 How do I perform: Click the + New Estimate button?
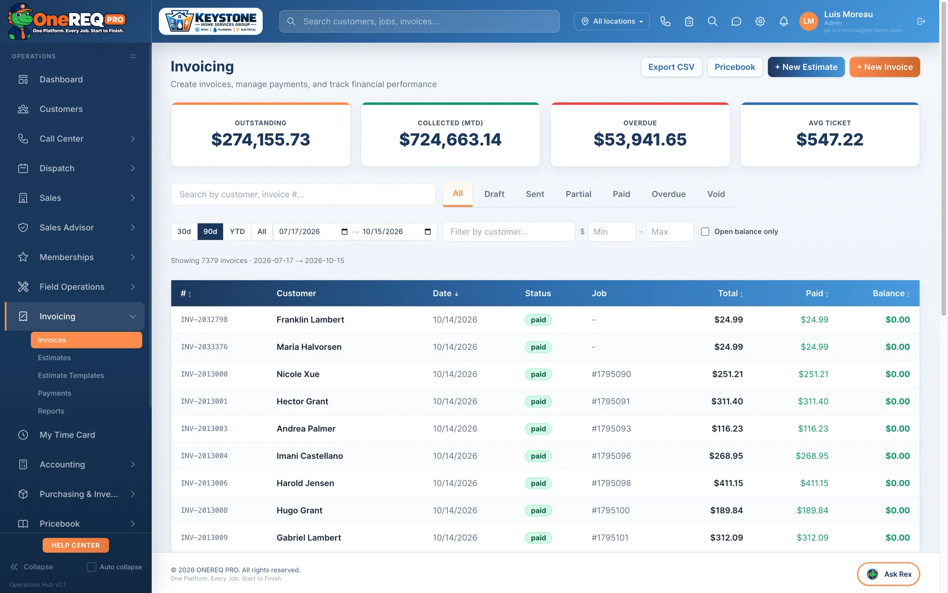[806, 67]
